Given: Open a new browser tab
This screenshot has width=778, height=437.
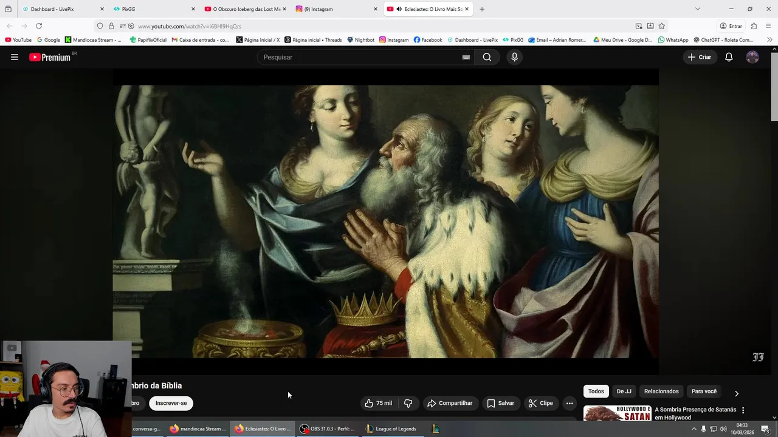Looking at the screenshot, I should [x=482, y=9].
